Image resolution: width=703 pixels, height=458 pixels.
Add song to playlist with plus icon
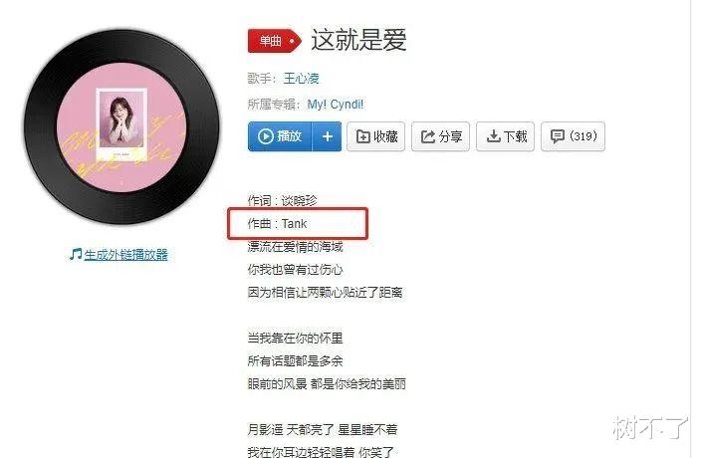(x=328, y=136)
